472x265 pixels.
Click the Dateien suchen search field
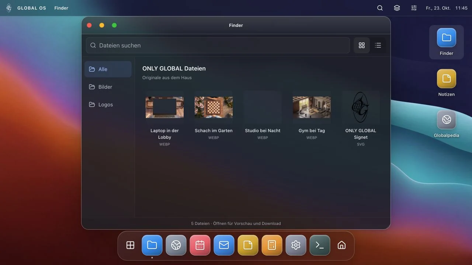pos(218,45)
